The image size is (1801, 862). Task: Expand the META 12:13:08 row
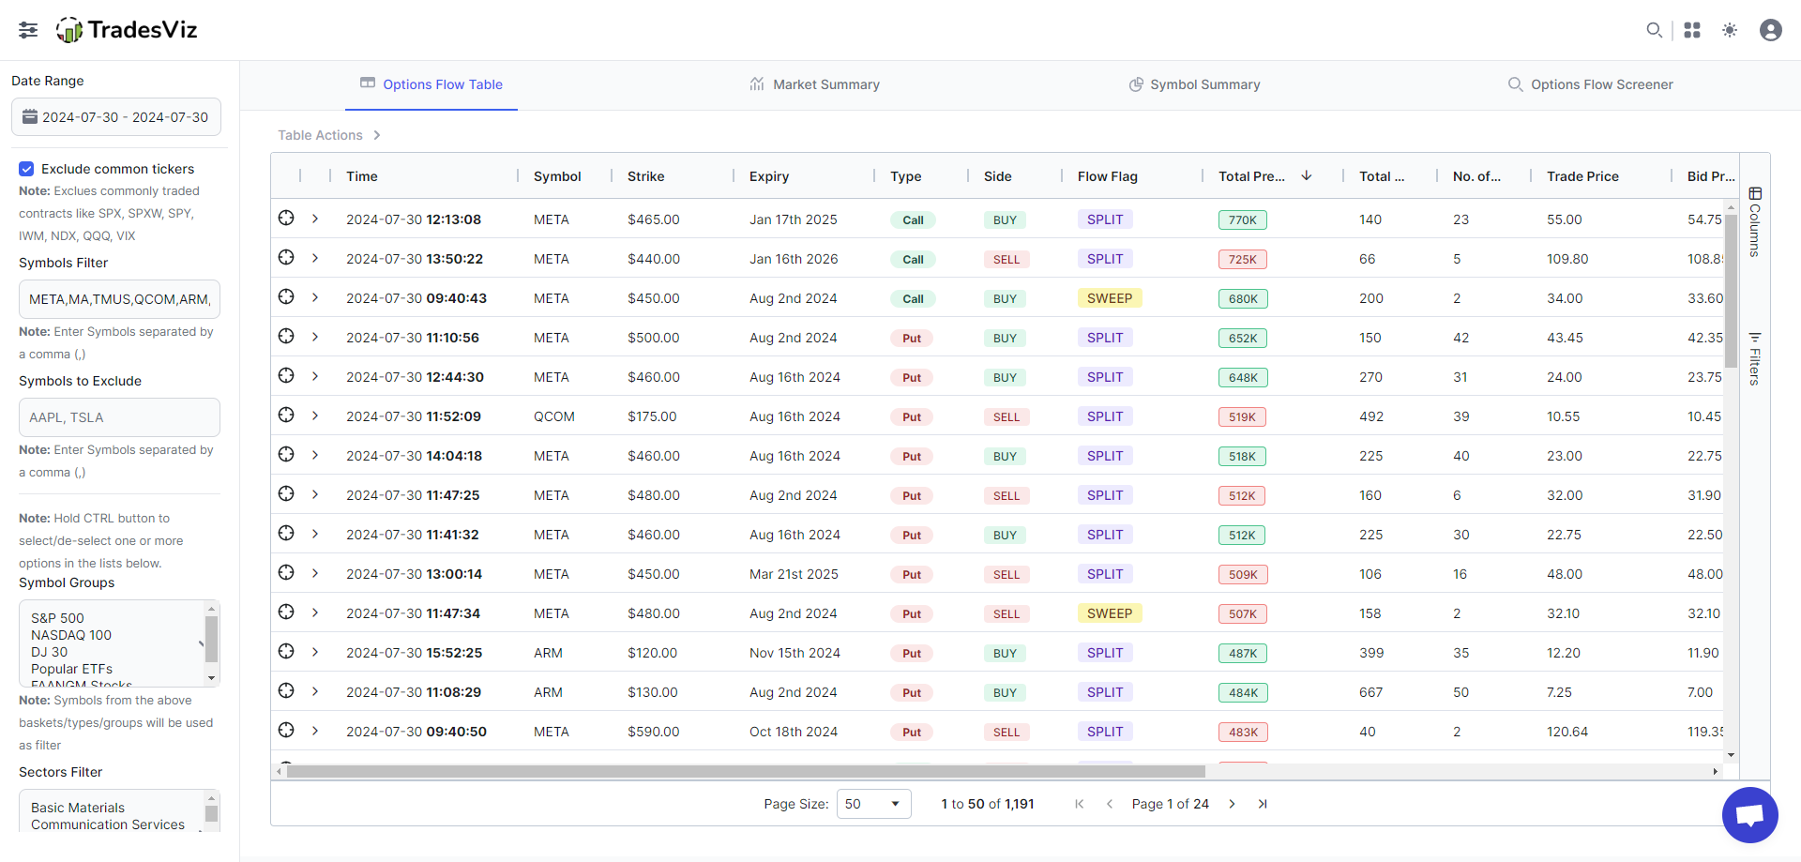click(x=315, y=219)
